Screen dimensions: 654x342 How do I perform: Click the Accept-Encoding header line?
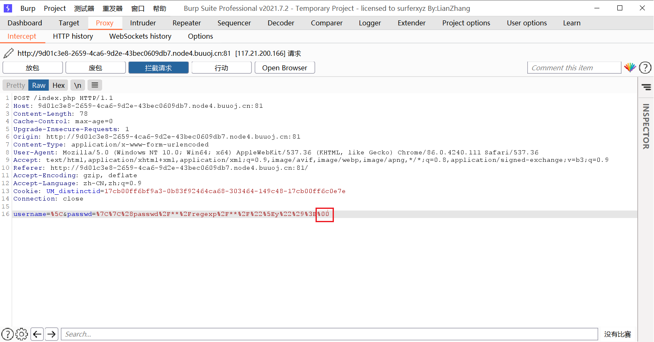75,176
